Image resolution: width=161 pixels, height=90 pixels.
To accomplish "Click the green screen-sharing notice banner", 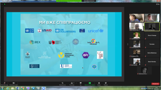I will (69, 1).
